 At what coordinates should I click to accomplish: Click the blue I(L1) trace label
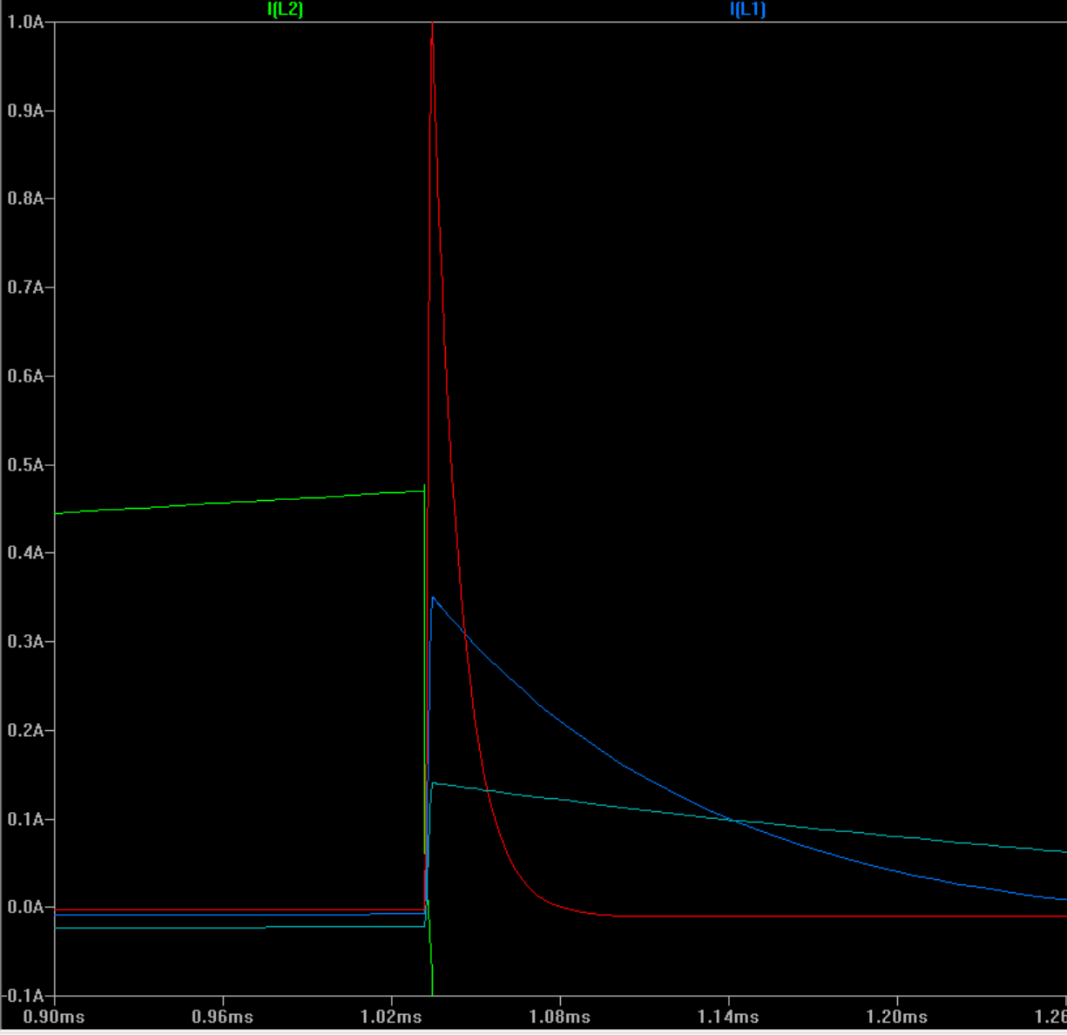(747, 10)
